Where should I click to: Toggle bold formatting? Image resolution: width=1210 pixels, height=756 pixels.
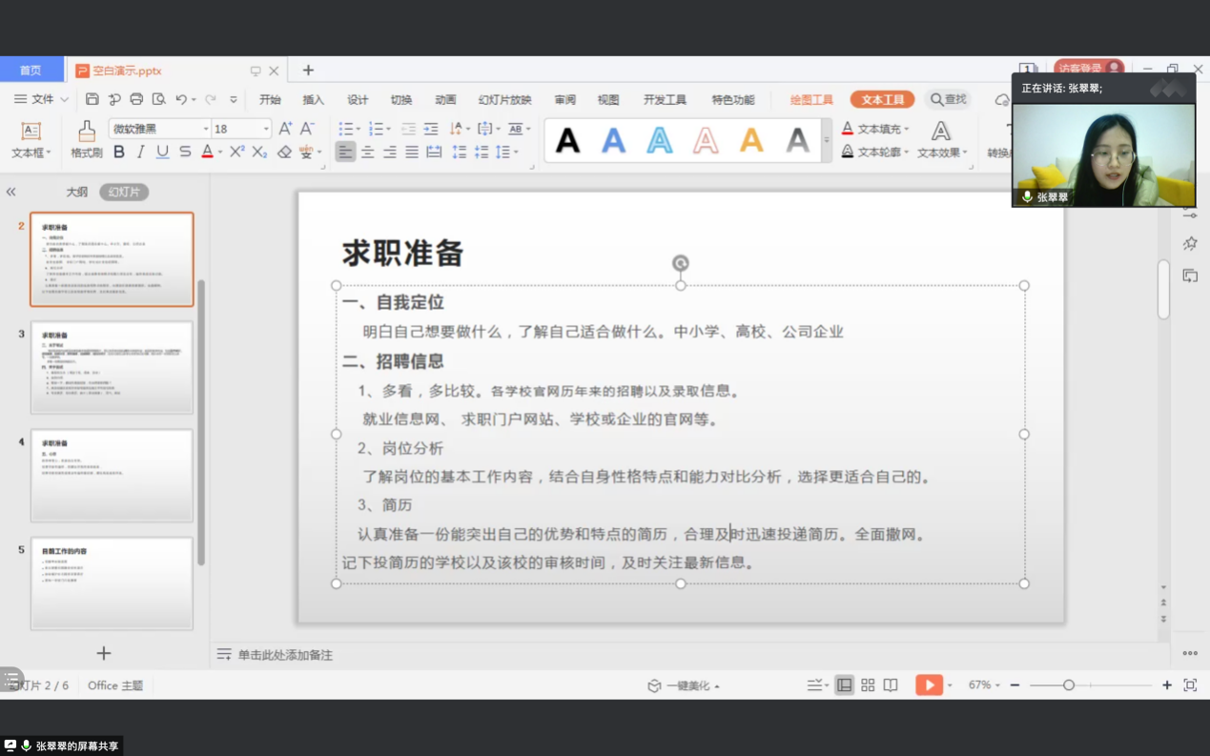coord(119,153)
